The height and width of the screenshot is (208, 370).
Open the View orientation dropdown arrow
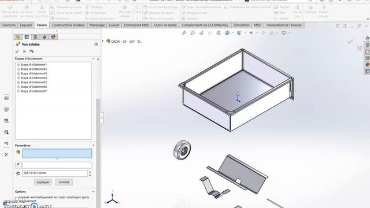coord(233,33)
